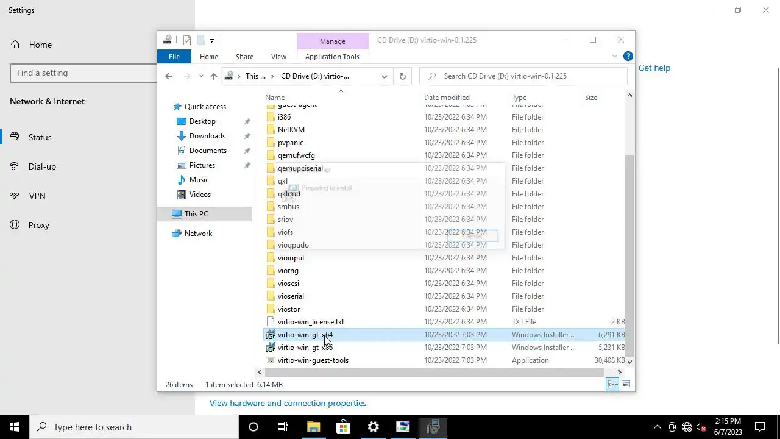Show hidden system tray icons
Image resolution: width=780 pixels, height=439 pixels.
(x=657, y=427)
